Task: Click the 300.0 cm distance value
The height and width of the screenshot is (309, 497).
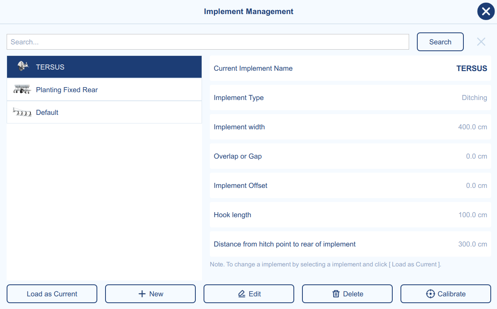Action: (x=473, y=244)
